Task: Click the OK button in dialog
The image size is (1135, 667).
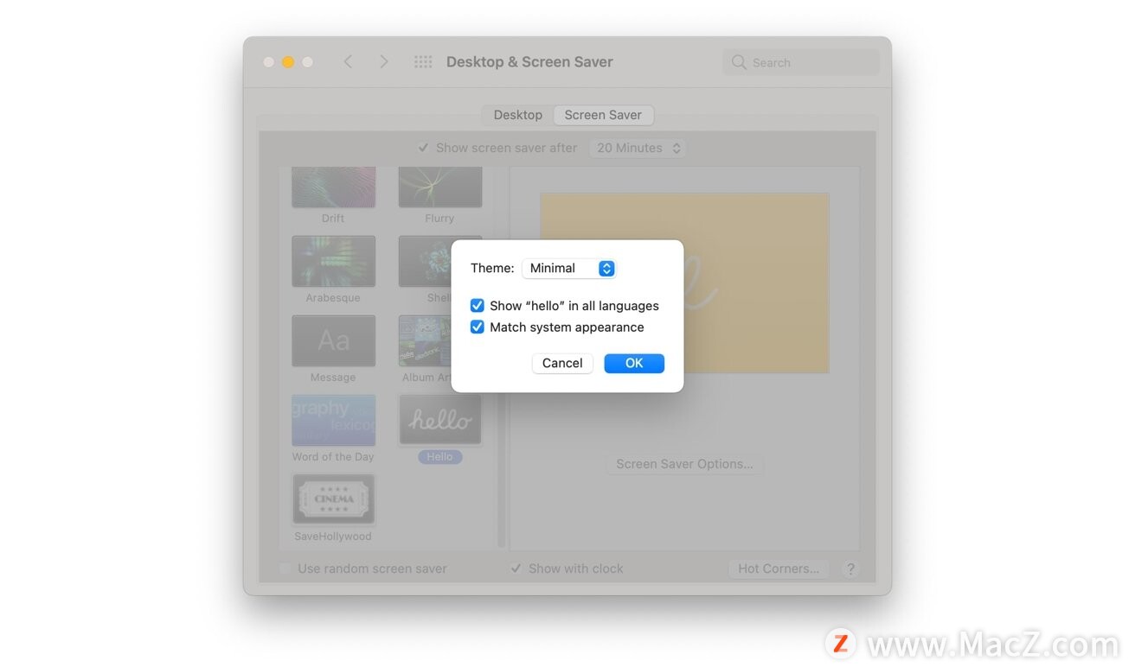Action: click(634, 364)
